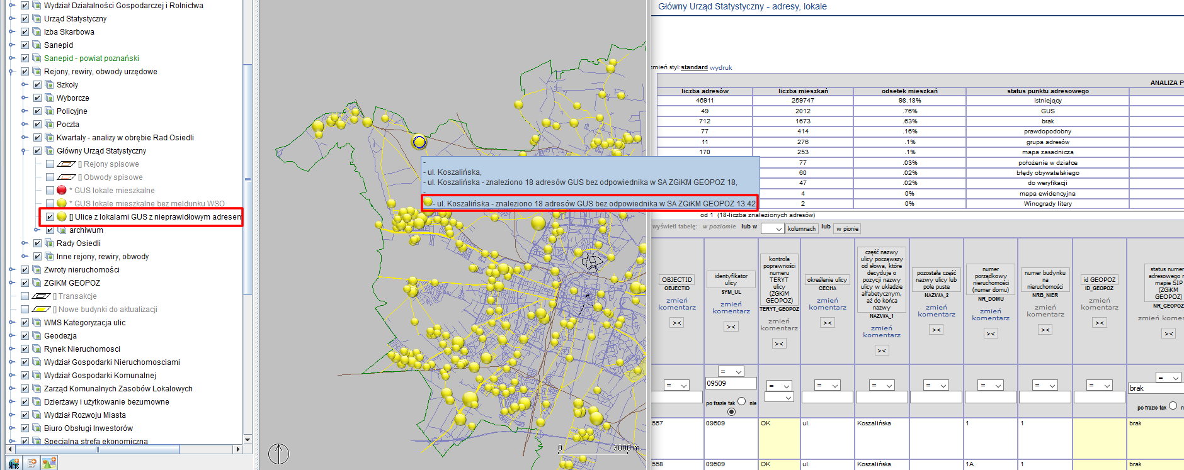Click the identyfikator ulicy filter field with 09509
The width and height of the screenshot is (1184, 470).
(x=731, y=383)
